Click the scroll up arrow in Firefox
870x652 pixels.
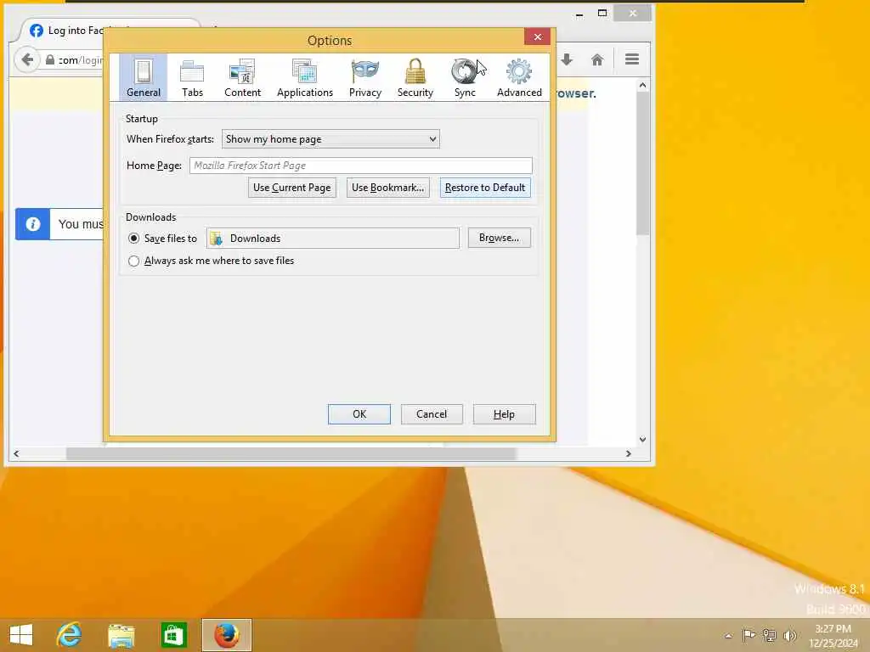tap(642, 86)
